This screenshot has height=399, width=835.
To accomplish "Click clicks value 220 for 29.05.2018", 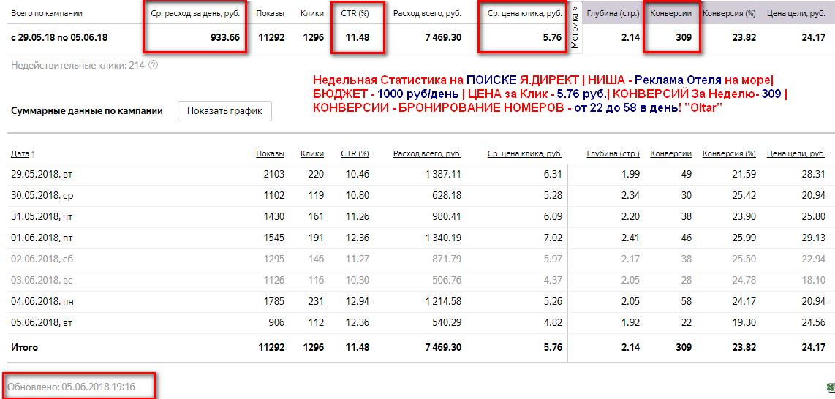I will pos(316,175).
